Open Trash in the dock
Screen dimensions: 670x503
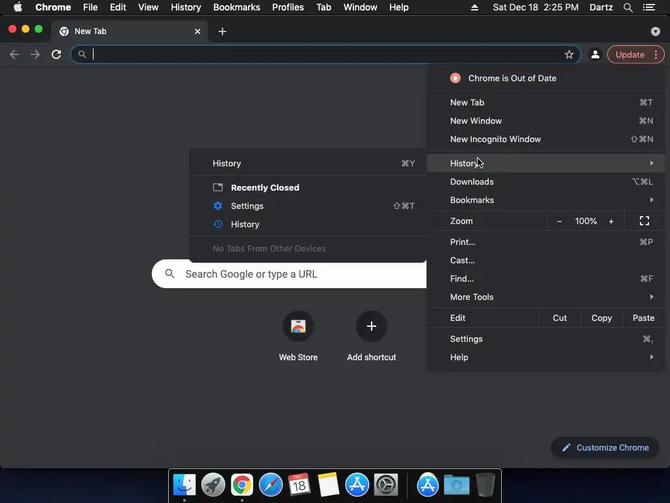click(x=485, y=485)
